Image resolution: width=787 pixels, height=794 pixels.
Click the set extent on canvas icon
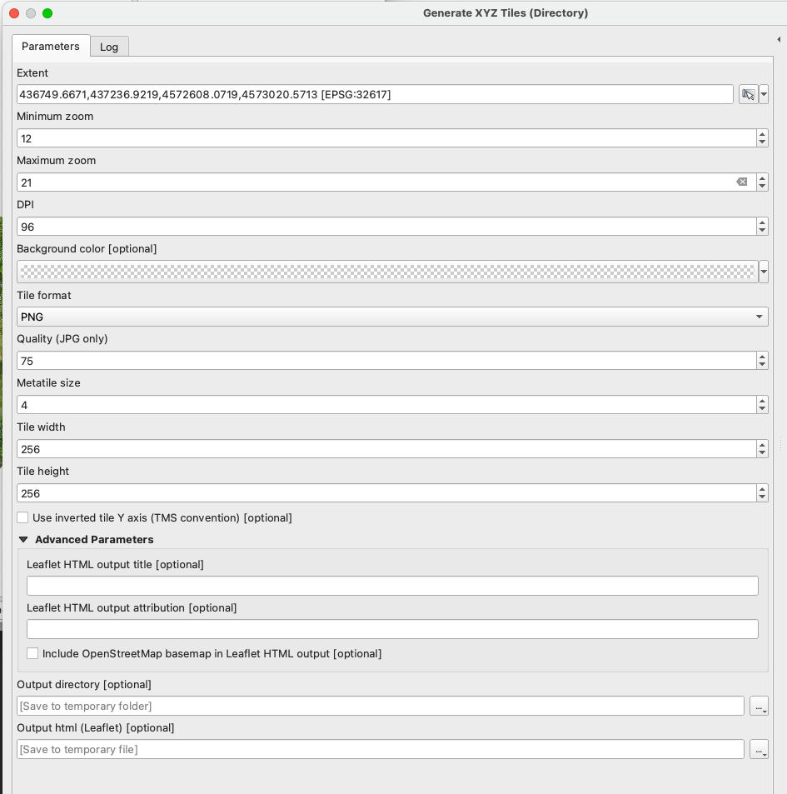748,94
